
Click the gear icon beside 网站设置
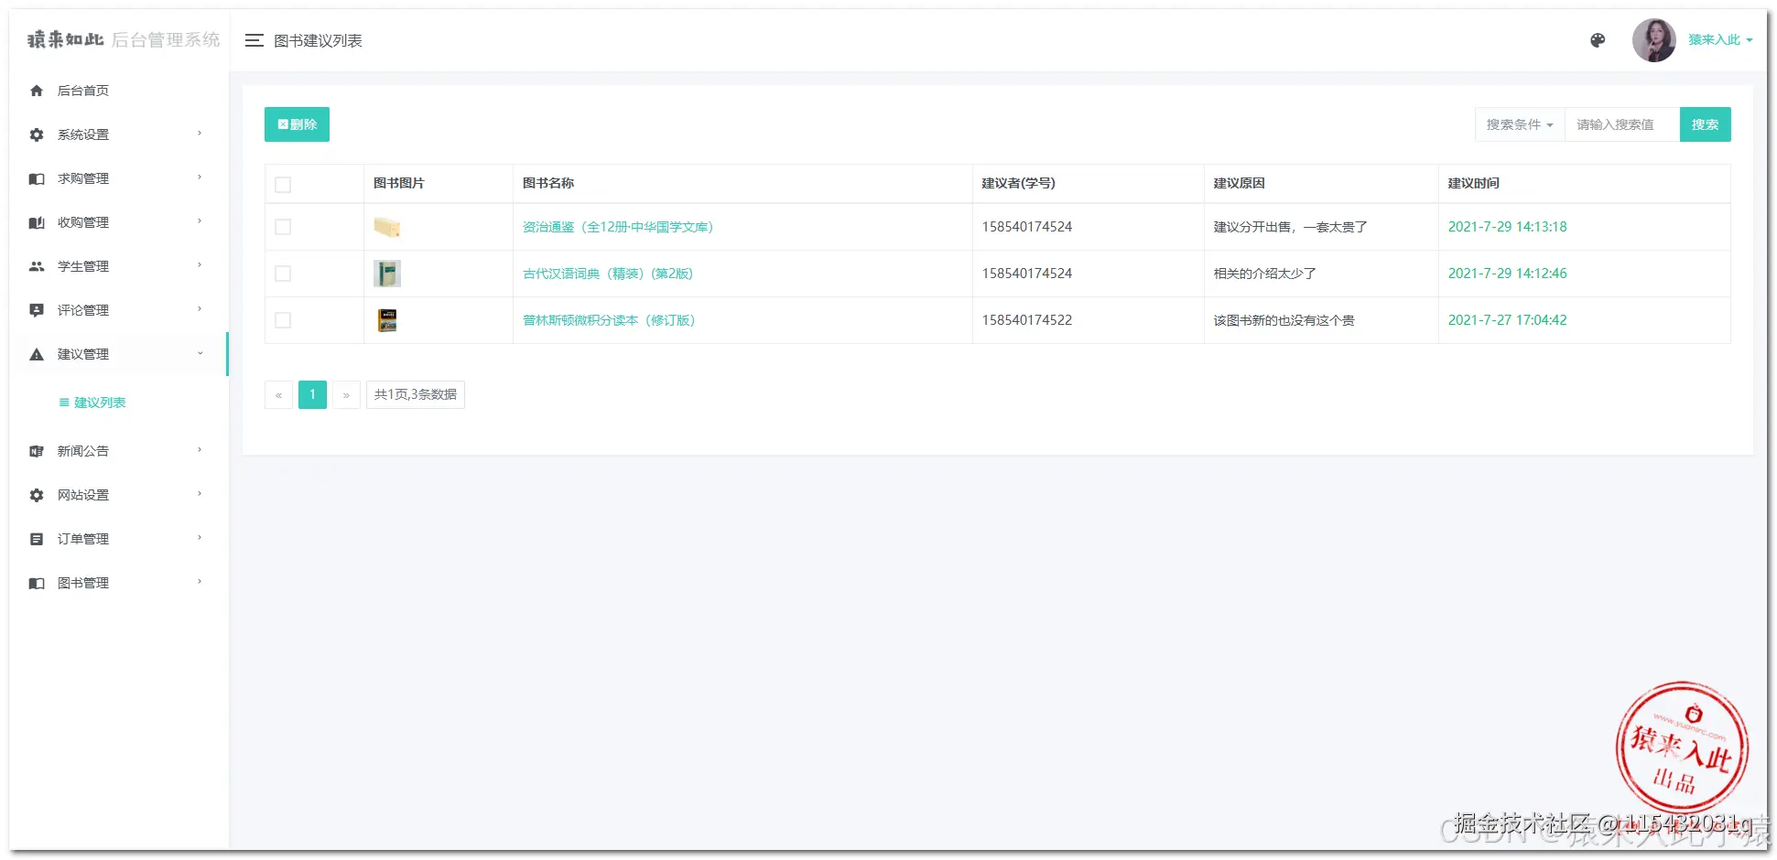[x=37, y=495]
